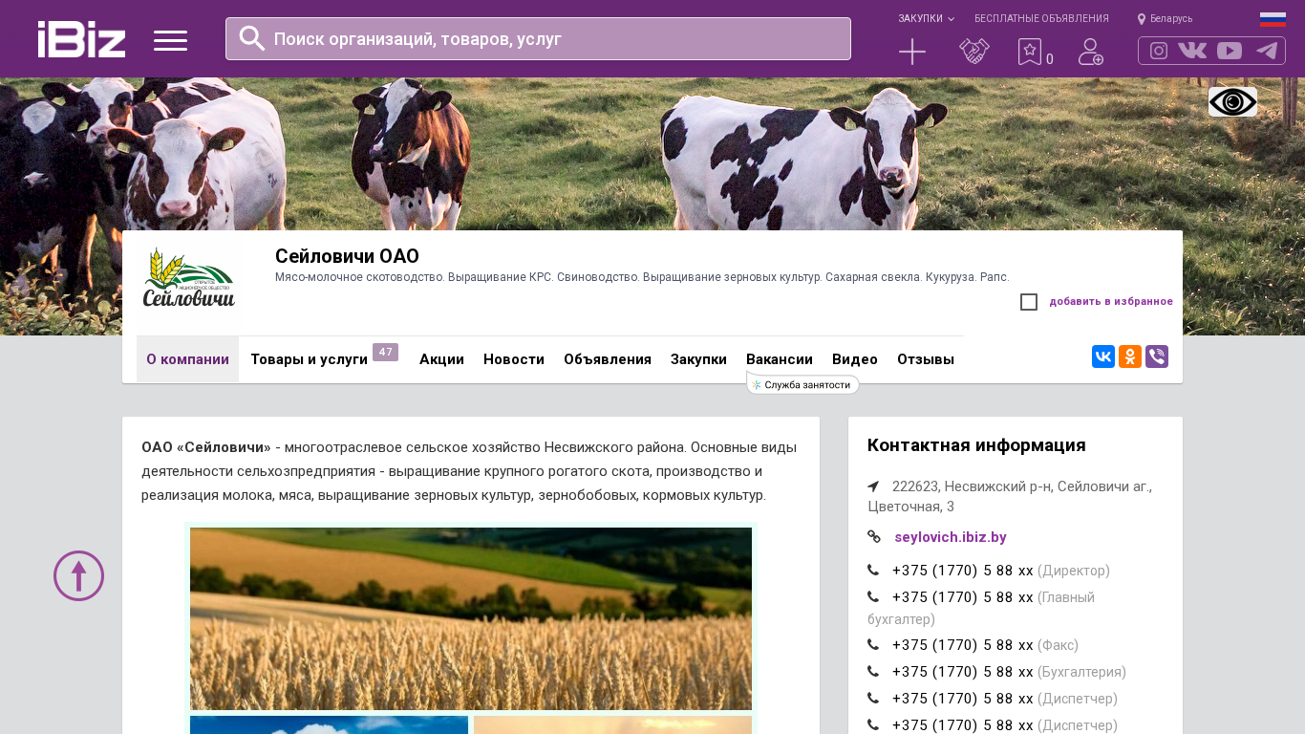Click the location pin next to Беларусь
Image resolution: width=1305 pixels, height=734 pixels.
(1142, 19)
